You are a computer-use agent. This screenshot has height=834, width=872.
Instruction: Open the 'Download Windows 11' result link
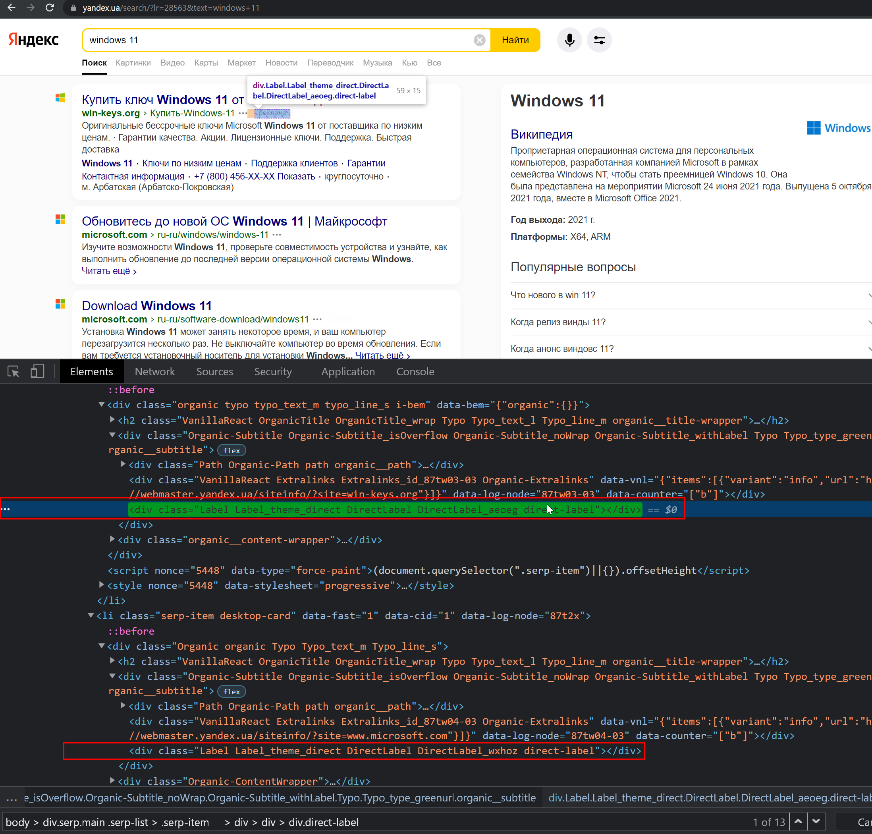(x=147, y=305)
